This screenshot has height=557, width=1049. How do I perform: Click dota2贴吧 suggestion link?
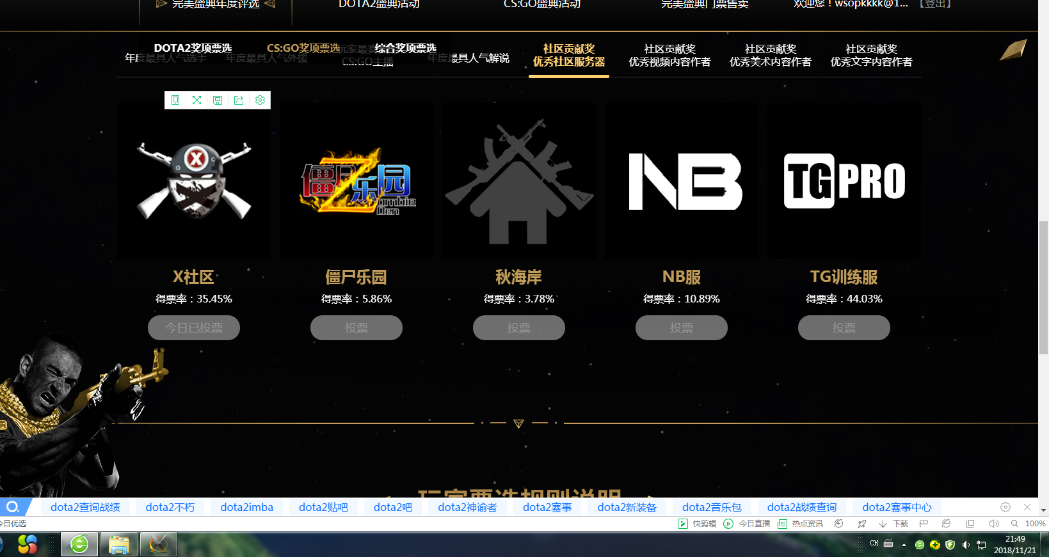323,507
